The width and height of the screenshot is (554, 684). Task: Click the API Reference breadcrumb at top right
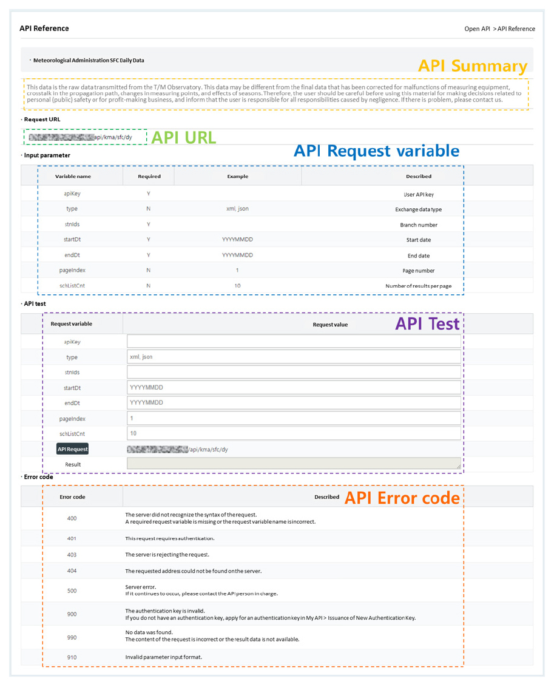[516, 29]
